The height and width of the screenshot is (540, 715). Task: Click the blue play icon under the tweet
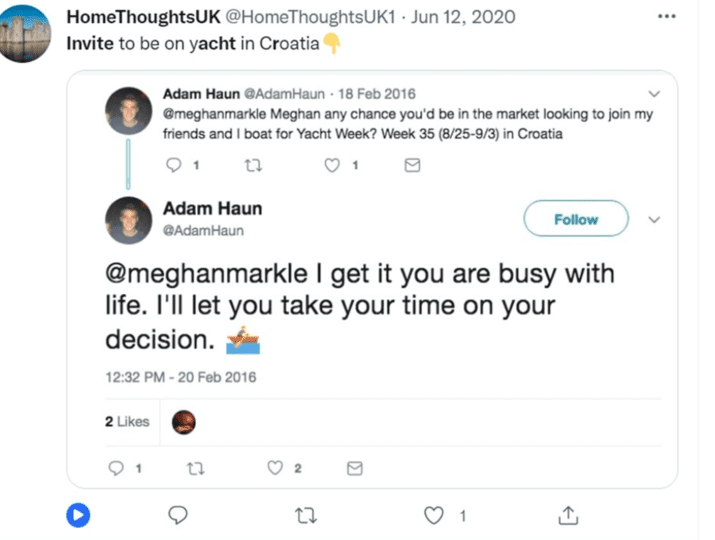[x=78, y=516]
